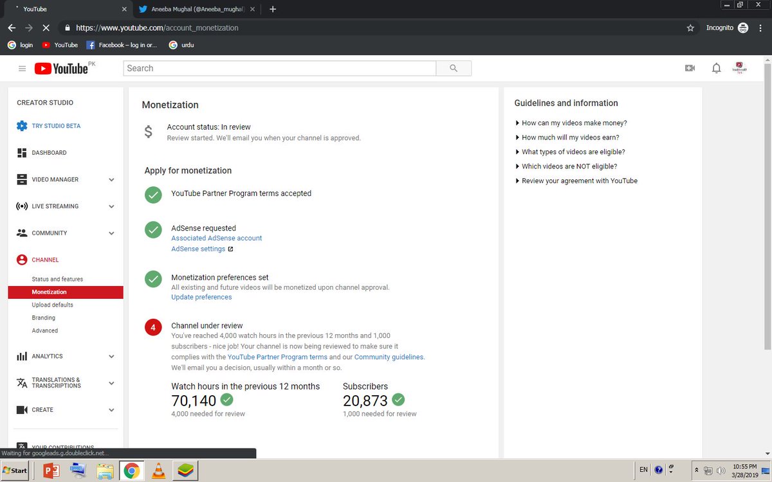Expand Live Streaming section

coord(111,207)
